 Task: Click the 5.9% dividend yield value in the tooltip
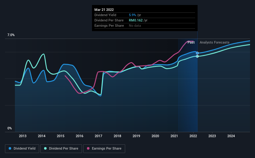(x=132, y=15)
